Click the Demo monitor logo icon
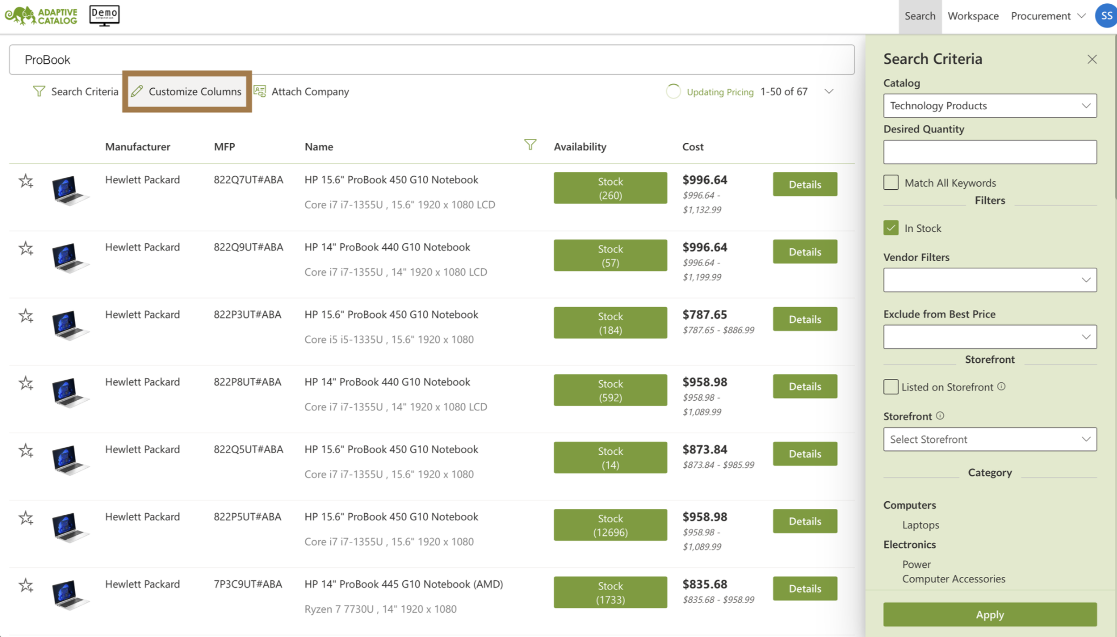This screenshot has width=1117, height=637. pyautogui.click(x=104, y=16)
